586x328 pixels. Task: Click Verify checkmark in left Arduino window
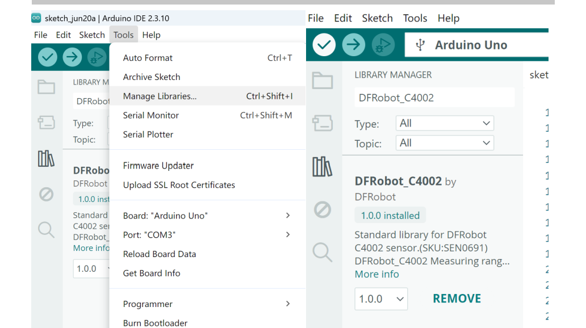coord(48,57)
